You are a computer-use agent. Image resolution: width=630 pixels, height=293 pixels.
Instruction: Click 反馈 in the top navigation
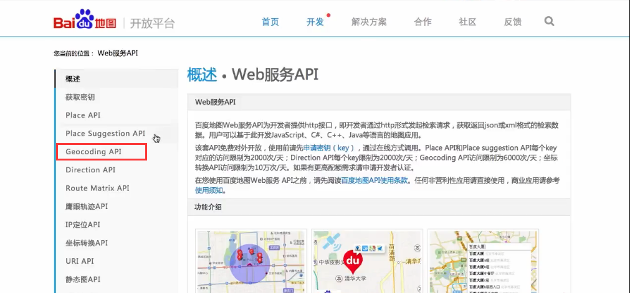(x=512, y=22)
